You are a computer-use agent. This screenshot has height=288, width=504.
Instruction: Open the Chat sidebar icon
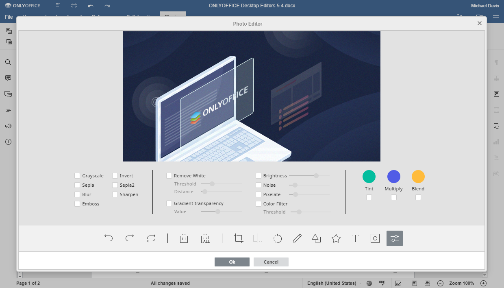click(8, 94)
